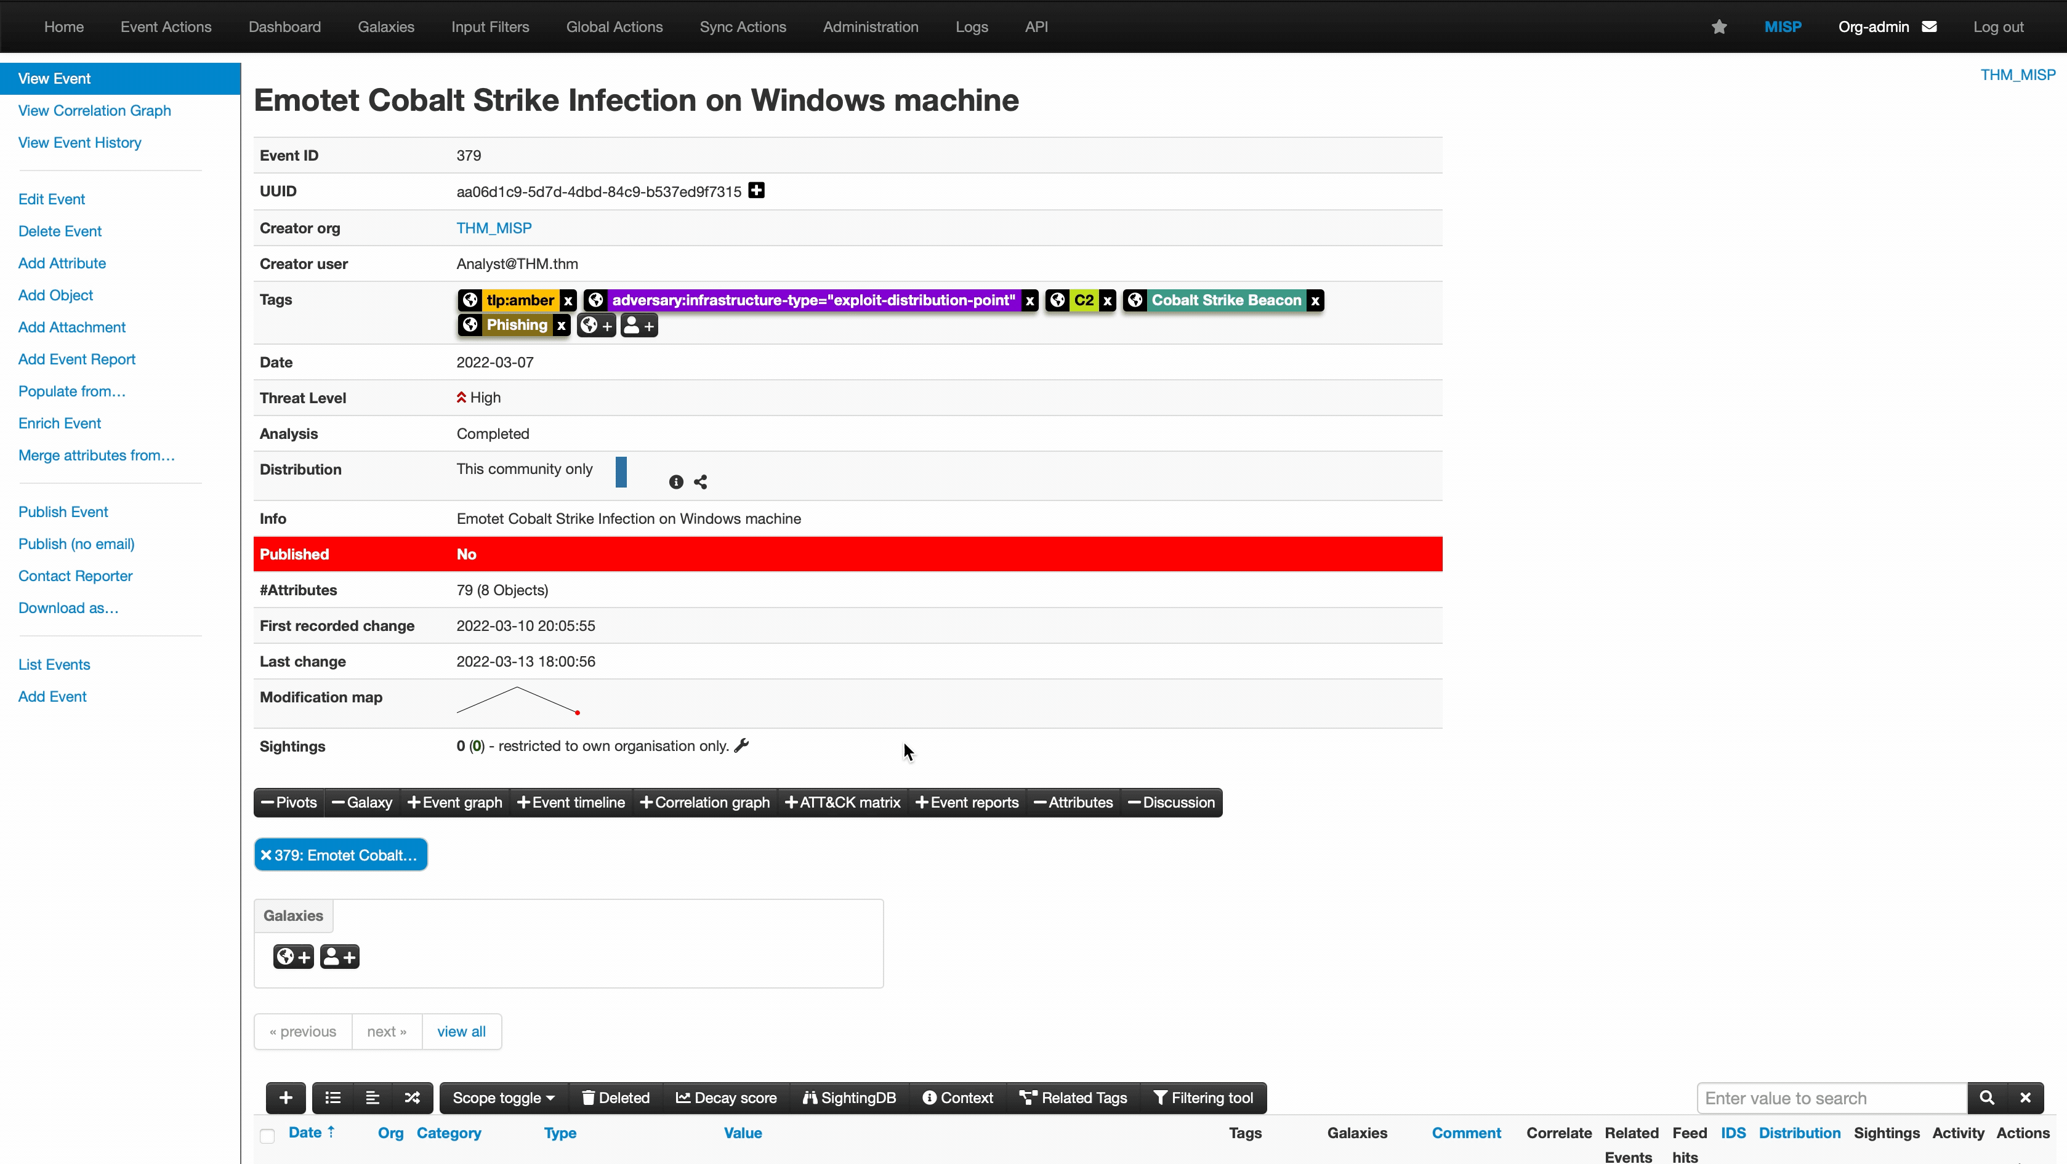Click the align-left freetext toolbar icon
Screen dimensions: 2067x1164
click(373, 1098)
